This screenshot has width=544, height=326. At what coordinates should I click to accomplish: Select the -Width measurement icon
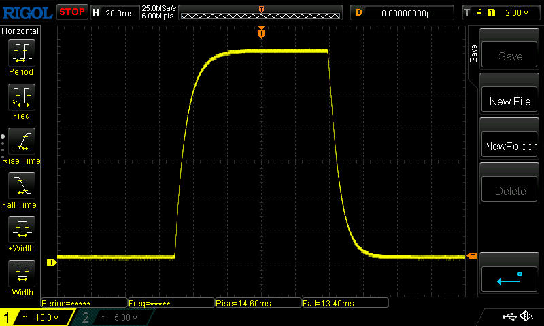coord(22,274)
